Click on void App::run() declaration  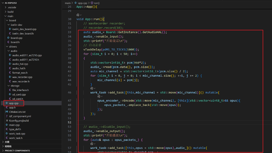(x=90, y=19)
